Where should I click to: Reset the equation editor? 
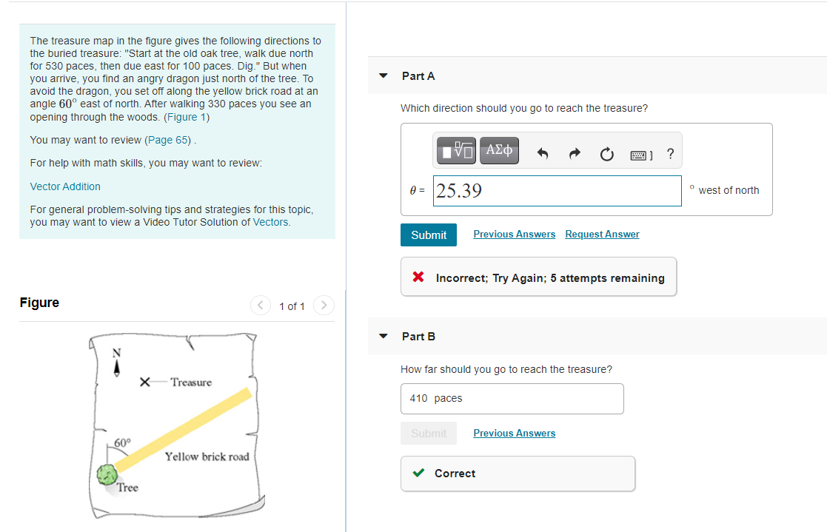(606, 154)
